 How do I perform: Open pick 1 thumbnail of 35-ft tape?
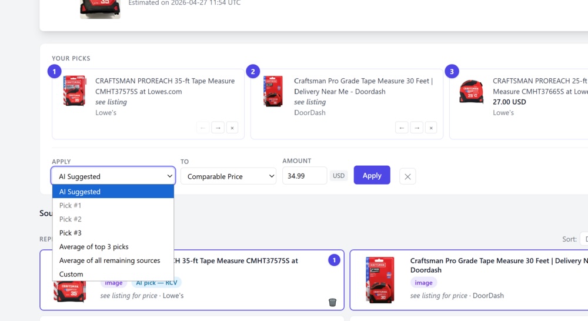pos(74,91)
